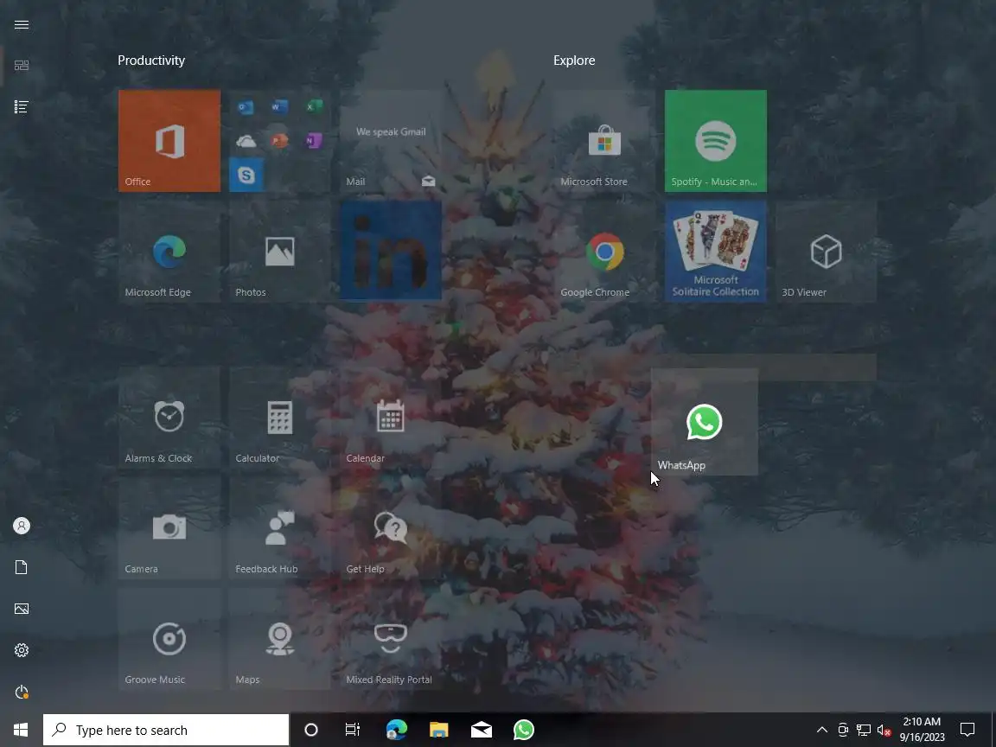Open Cortana from the taskbar
The image size is (996, 747).
(x=311, y=730)
